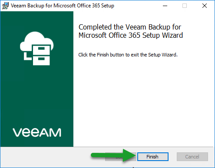Viewport: 215px width, 168px height.
Task: Click the white Veeam wordmark logo
Action: pos(37,132)
